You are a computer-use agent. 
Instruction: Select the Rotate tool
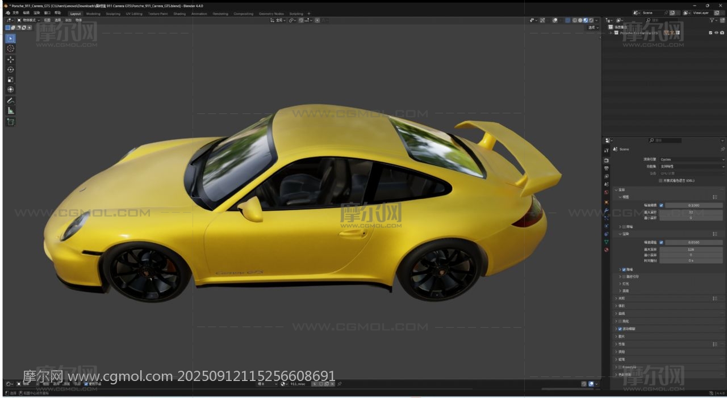pyautogui.click(x=11, y=69)
